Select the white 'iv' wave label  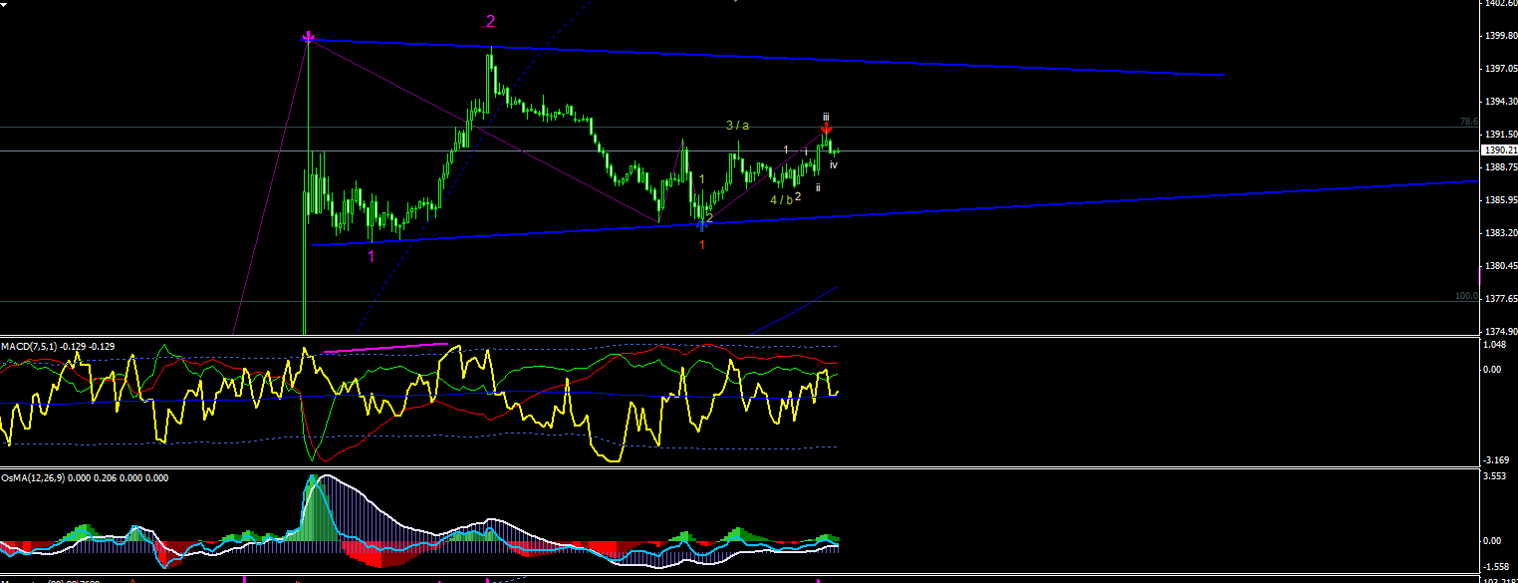tap(834, 164)
